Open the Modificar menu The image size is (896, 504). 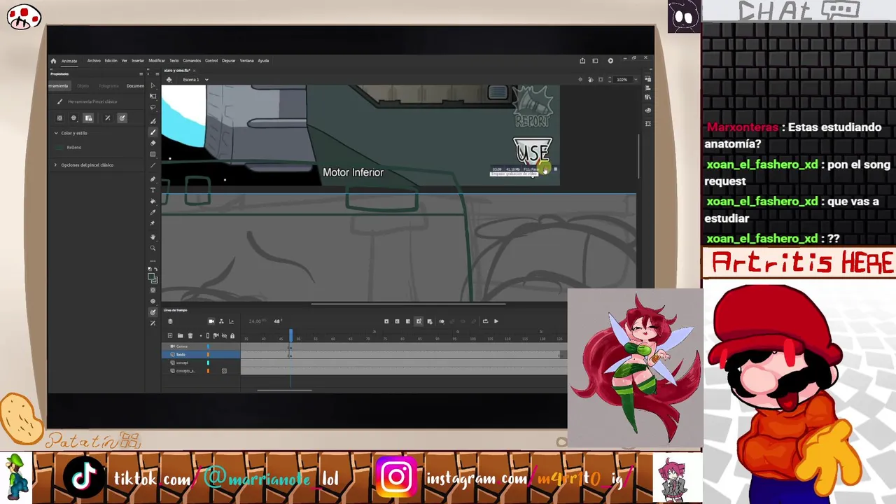pos(157,61)
